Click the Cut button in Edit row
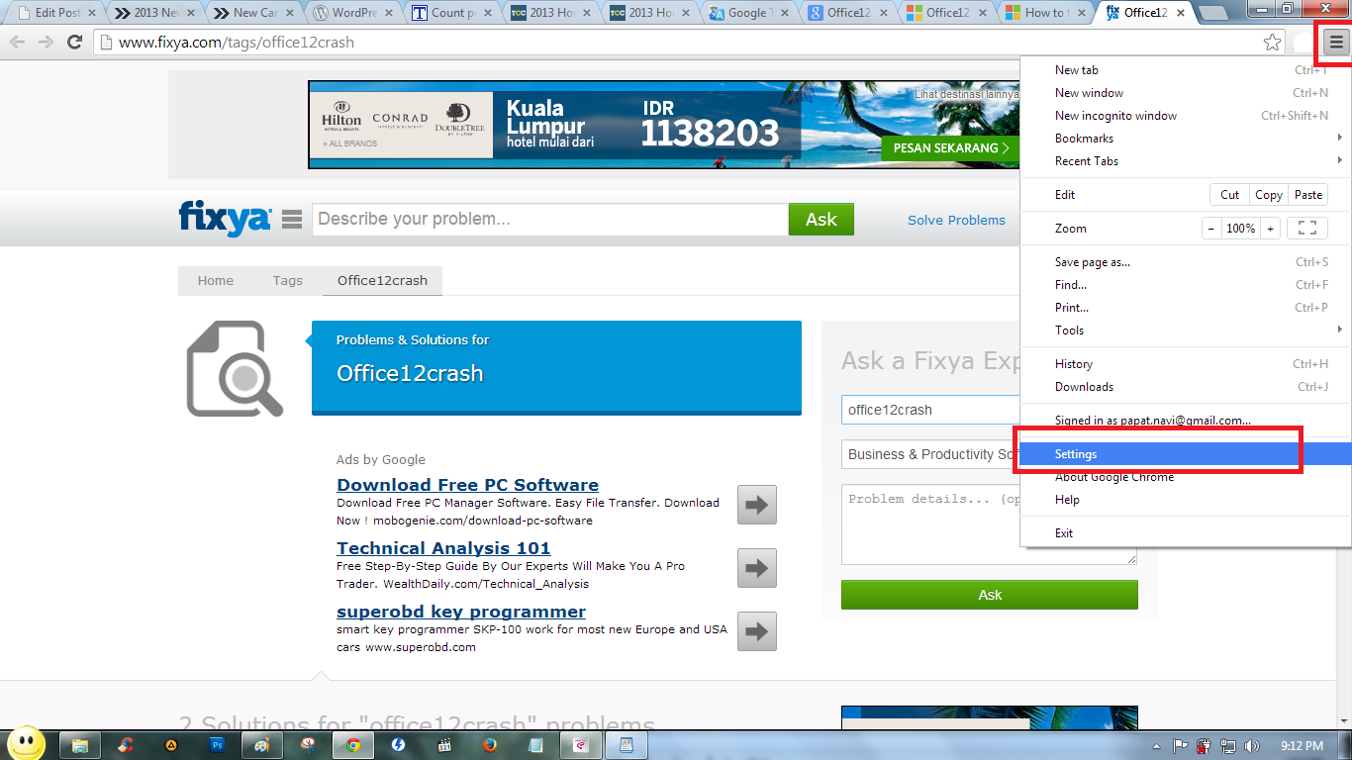The width and height of the screenshot is (1352, 760). (1229, 195)
